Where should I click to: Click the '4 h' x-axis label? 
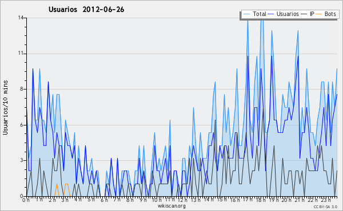tap(78, 200)
